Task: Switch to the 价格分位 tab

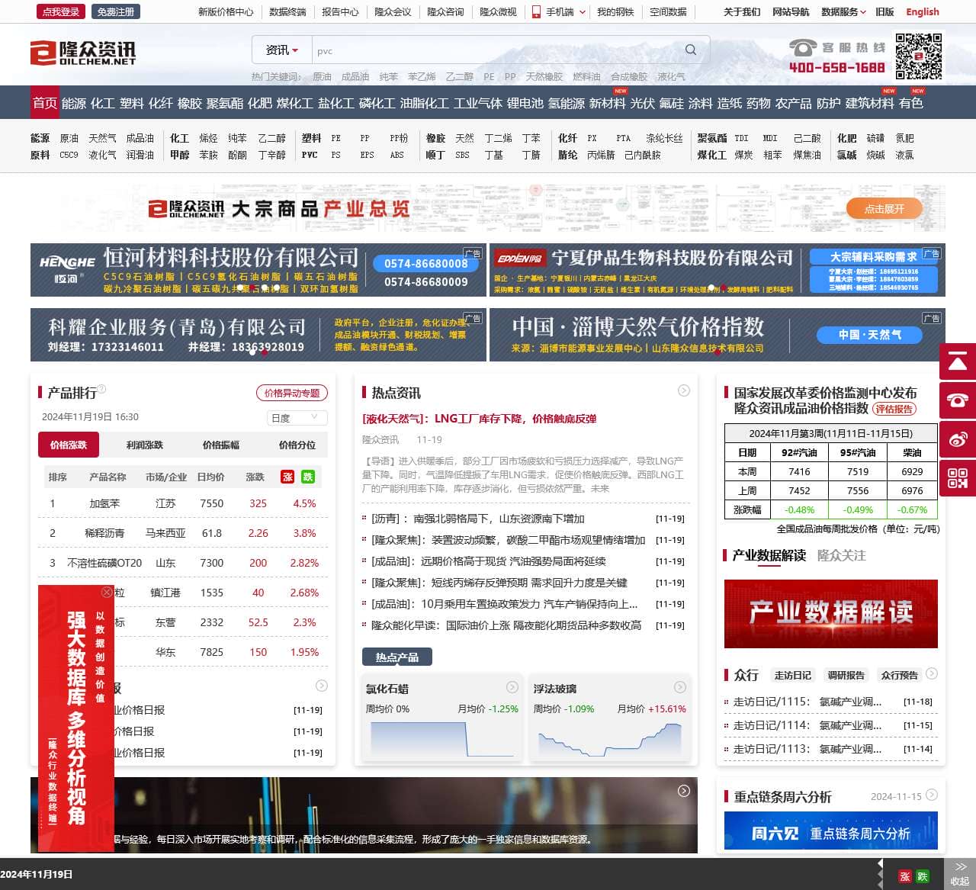Action: tap(297, 445)
